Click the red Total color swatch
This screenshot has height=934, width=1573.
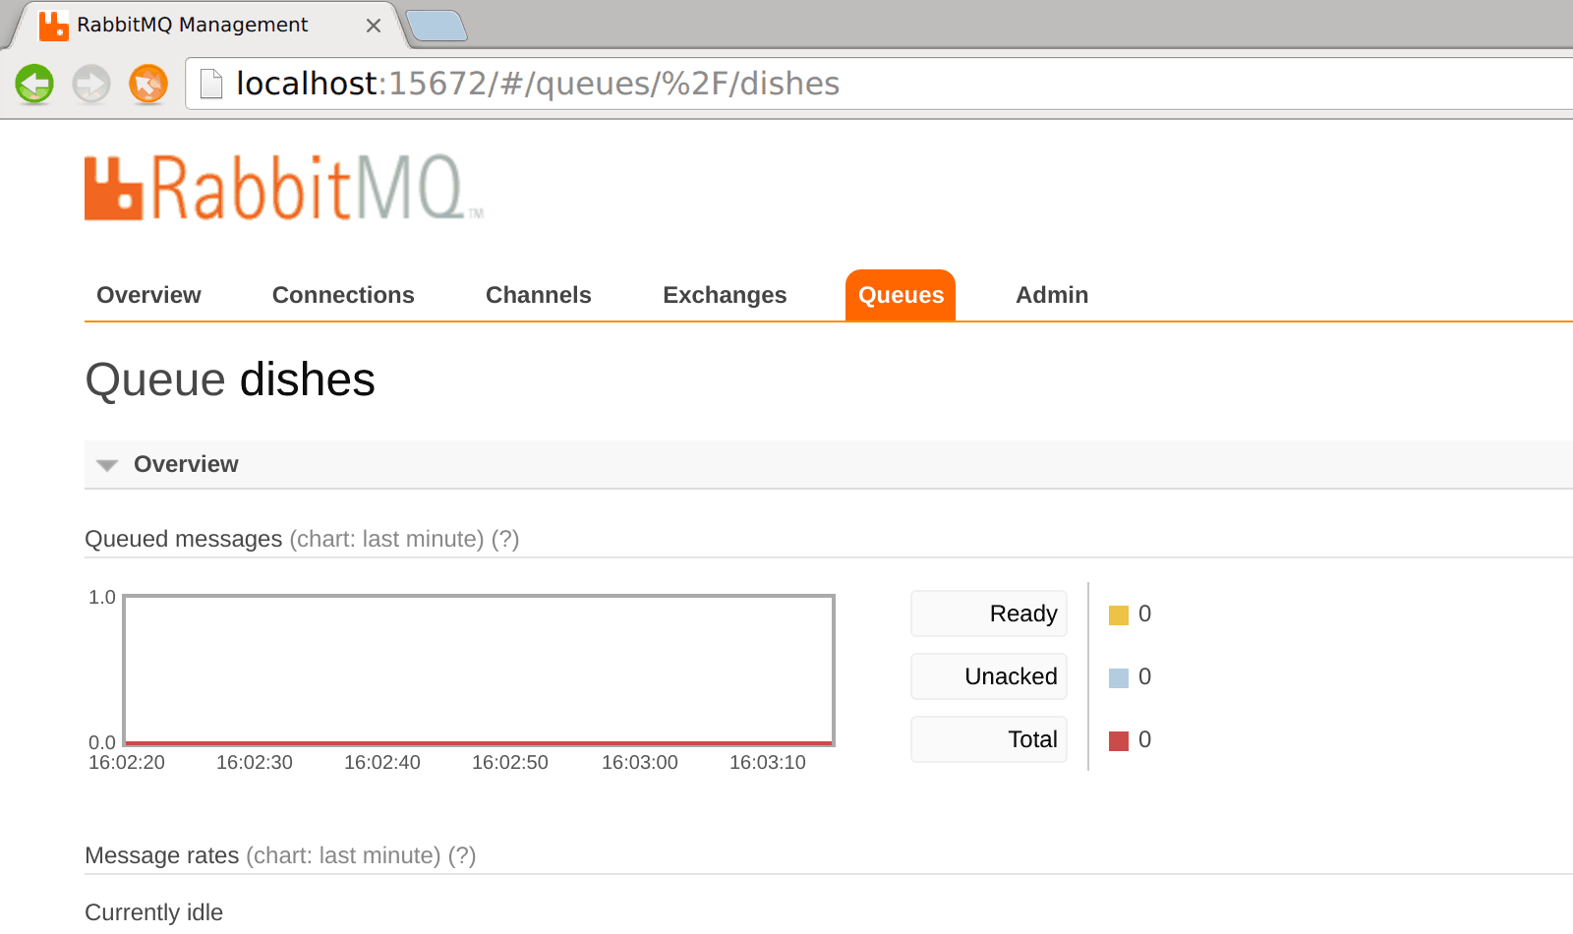coord(1119,741)
